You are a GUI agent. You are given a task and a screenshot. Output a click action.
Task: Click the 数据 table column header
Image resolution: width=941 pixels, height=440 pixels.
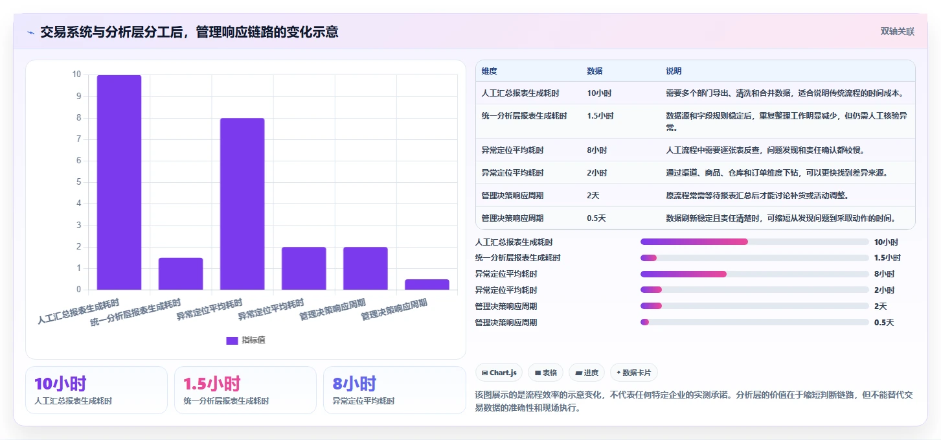595,71
